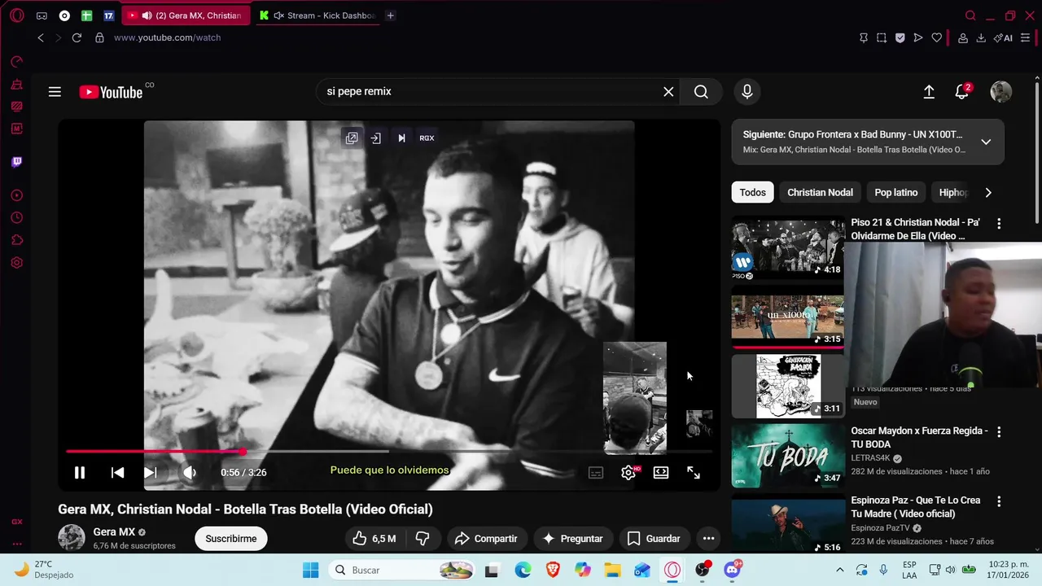Seek on the video progress bar
The height and width of the screenshot is (586, 1042).
click(389, 451)
